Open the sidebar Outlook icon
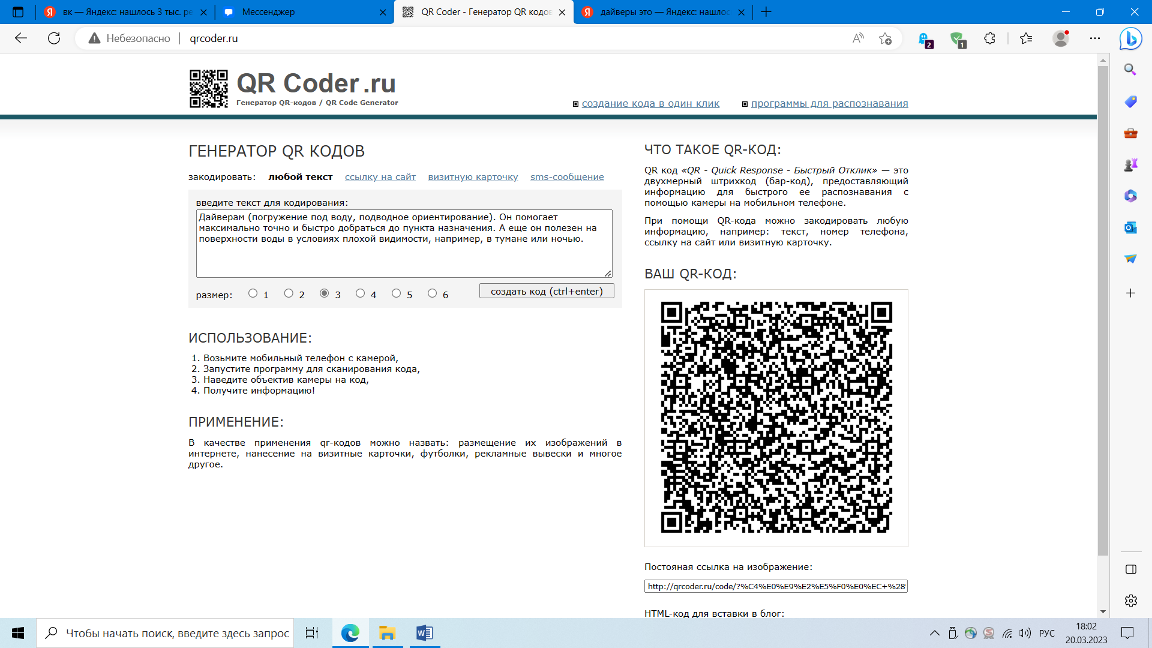Viewport: 1152px width, 648px height. pyautogui.click(x=1130, y=227)
